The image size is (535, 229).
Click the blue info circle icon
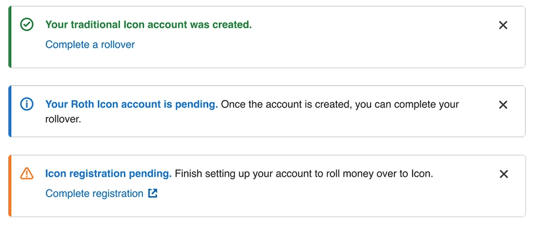tap(26, 104)
